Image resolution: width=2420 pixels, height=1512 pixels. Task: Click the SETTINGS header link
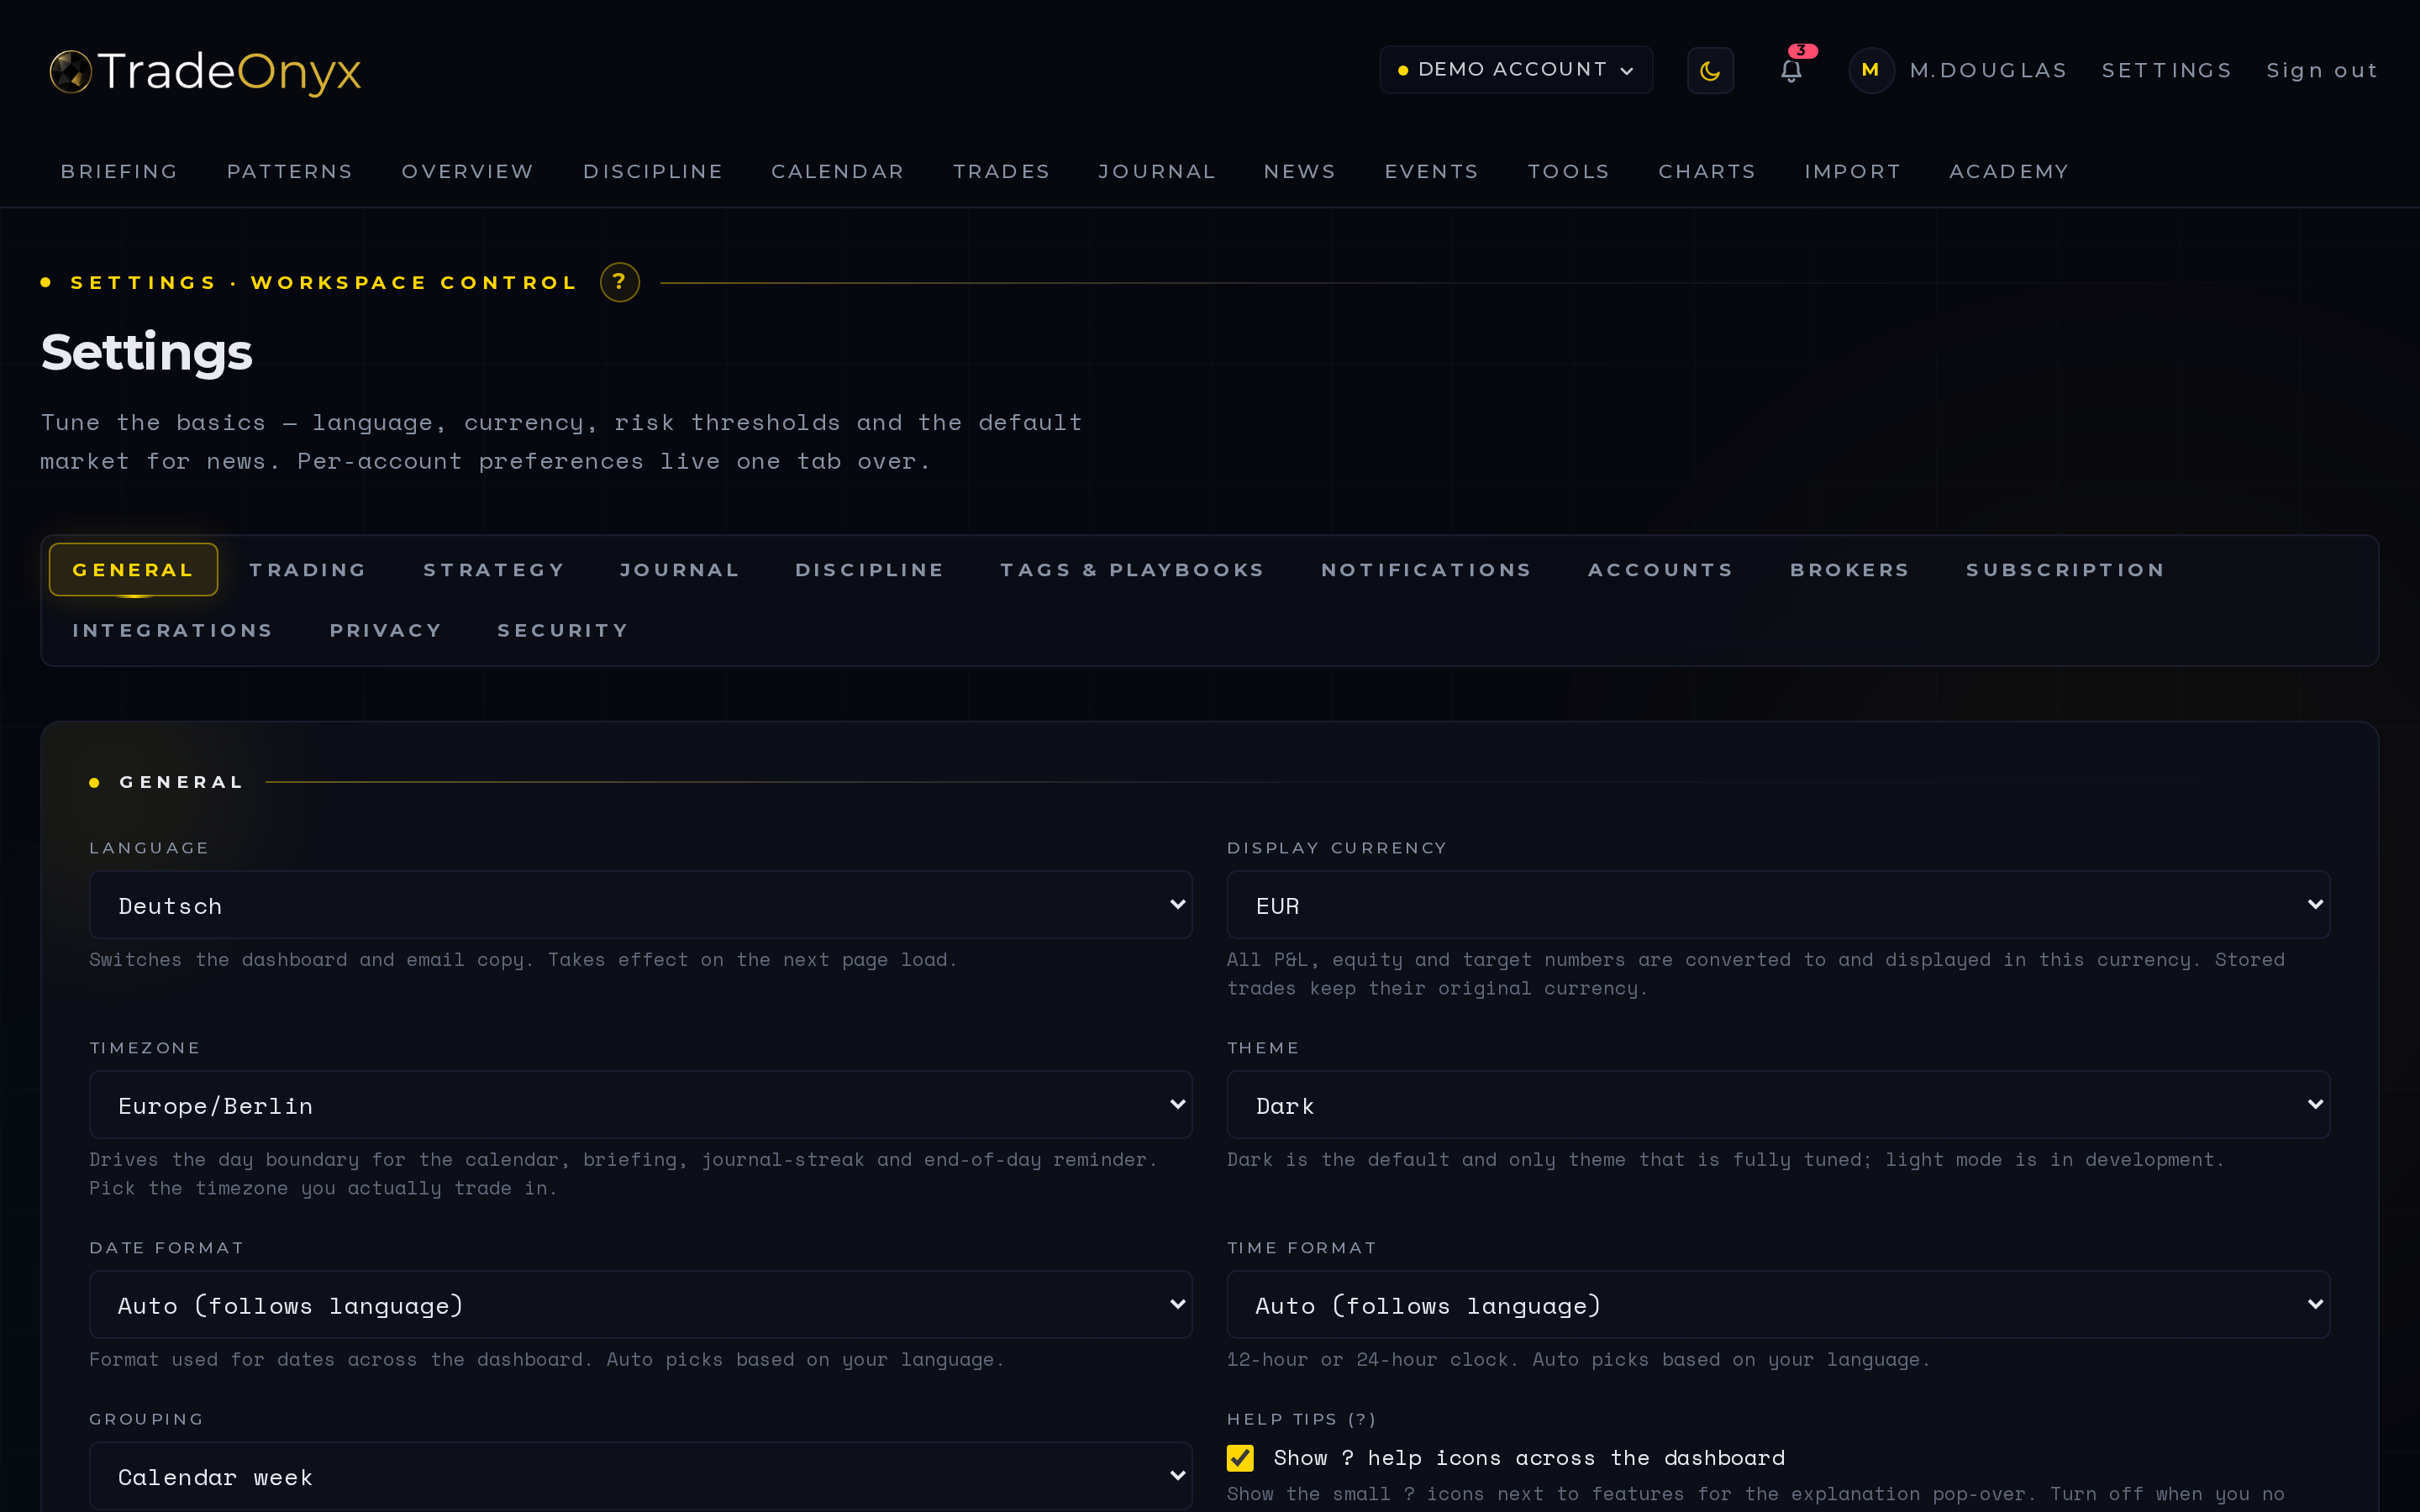pos(2167,71)
